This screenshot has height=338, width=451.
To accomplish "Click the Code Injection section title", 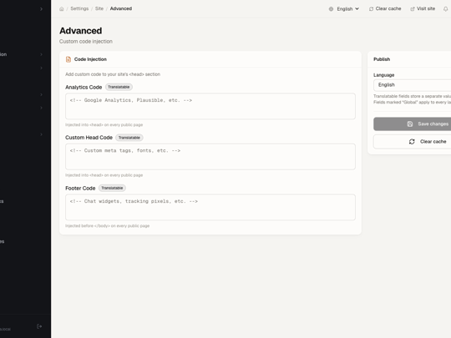I will (x=90, y=59).
